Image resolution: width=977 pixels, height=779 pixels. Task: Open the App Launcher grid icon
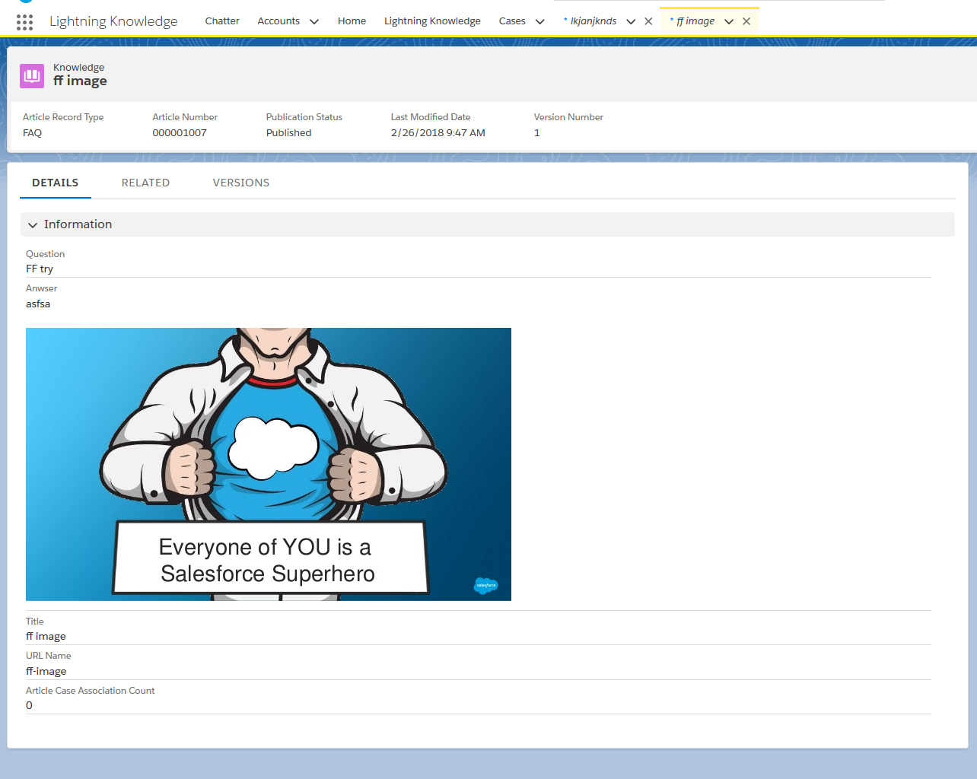tap(24, 22)
